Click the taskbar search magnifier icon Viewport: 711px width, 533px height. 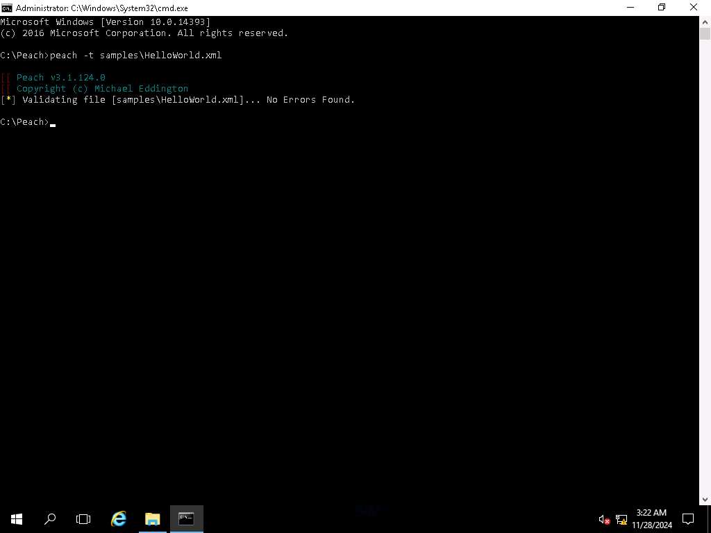pos(50,518)
